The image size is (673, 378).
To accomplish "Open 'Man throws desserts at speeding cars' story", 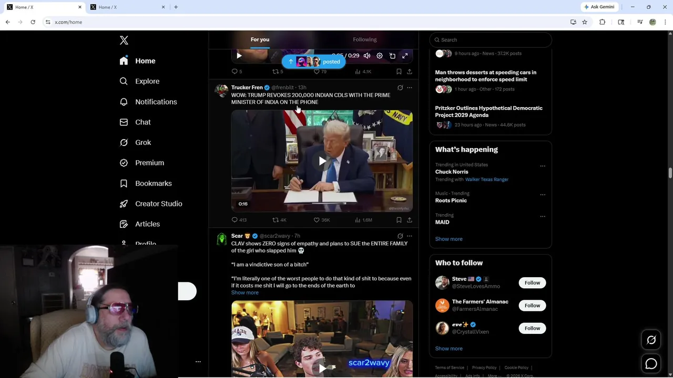I will (485, 76).
